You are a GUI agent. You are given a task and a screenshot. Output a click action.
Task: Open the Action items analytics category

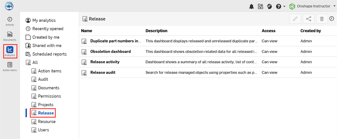click(46, 71)
